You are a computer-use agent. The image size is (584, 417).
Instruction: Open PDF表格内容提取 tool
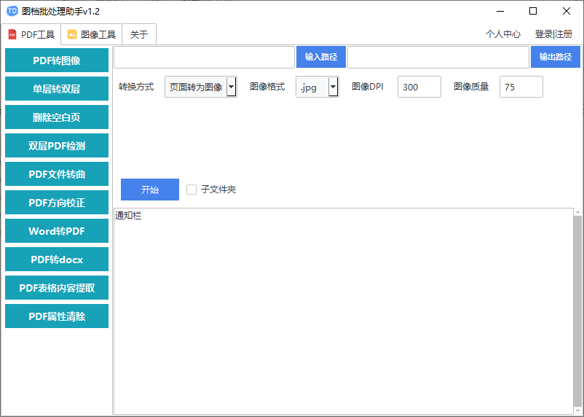click(57, 288)
